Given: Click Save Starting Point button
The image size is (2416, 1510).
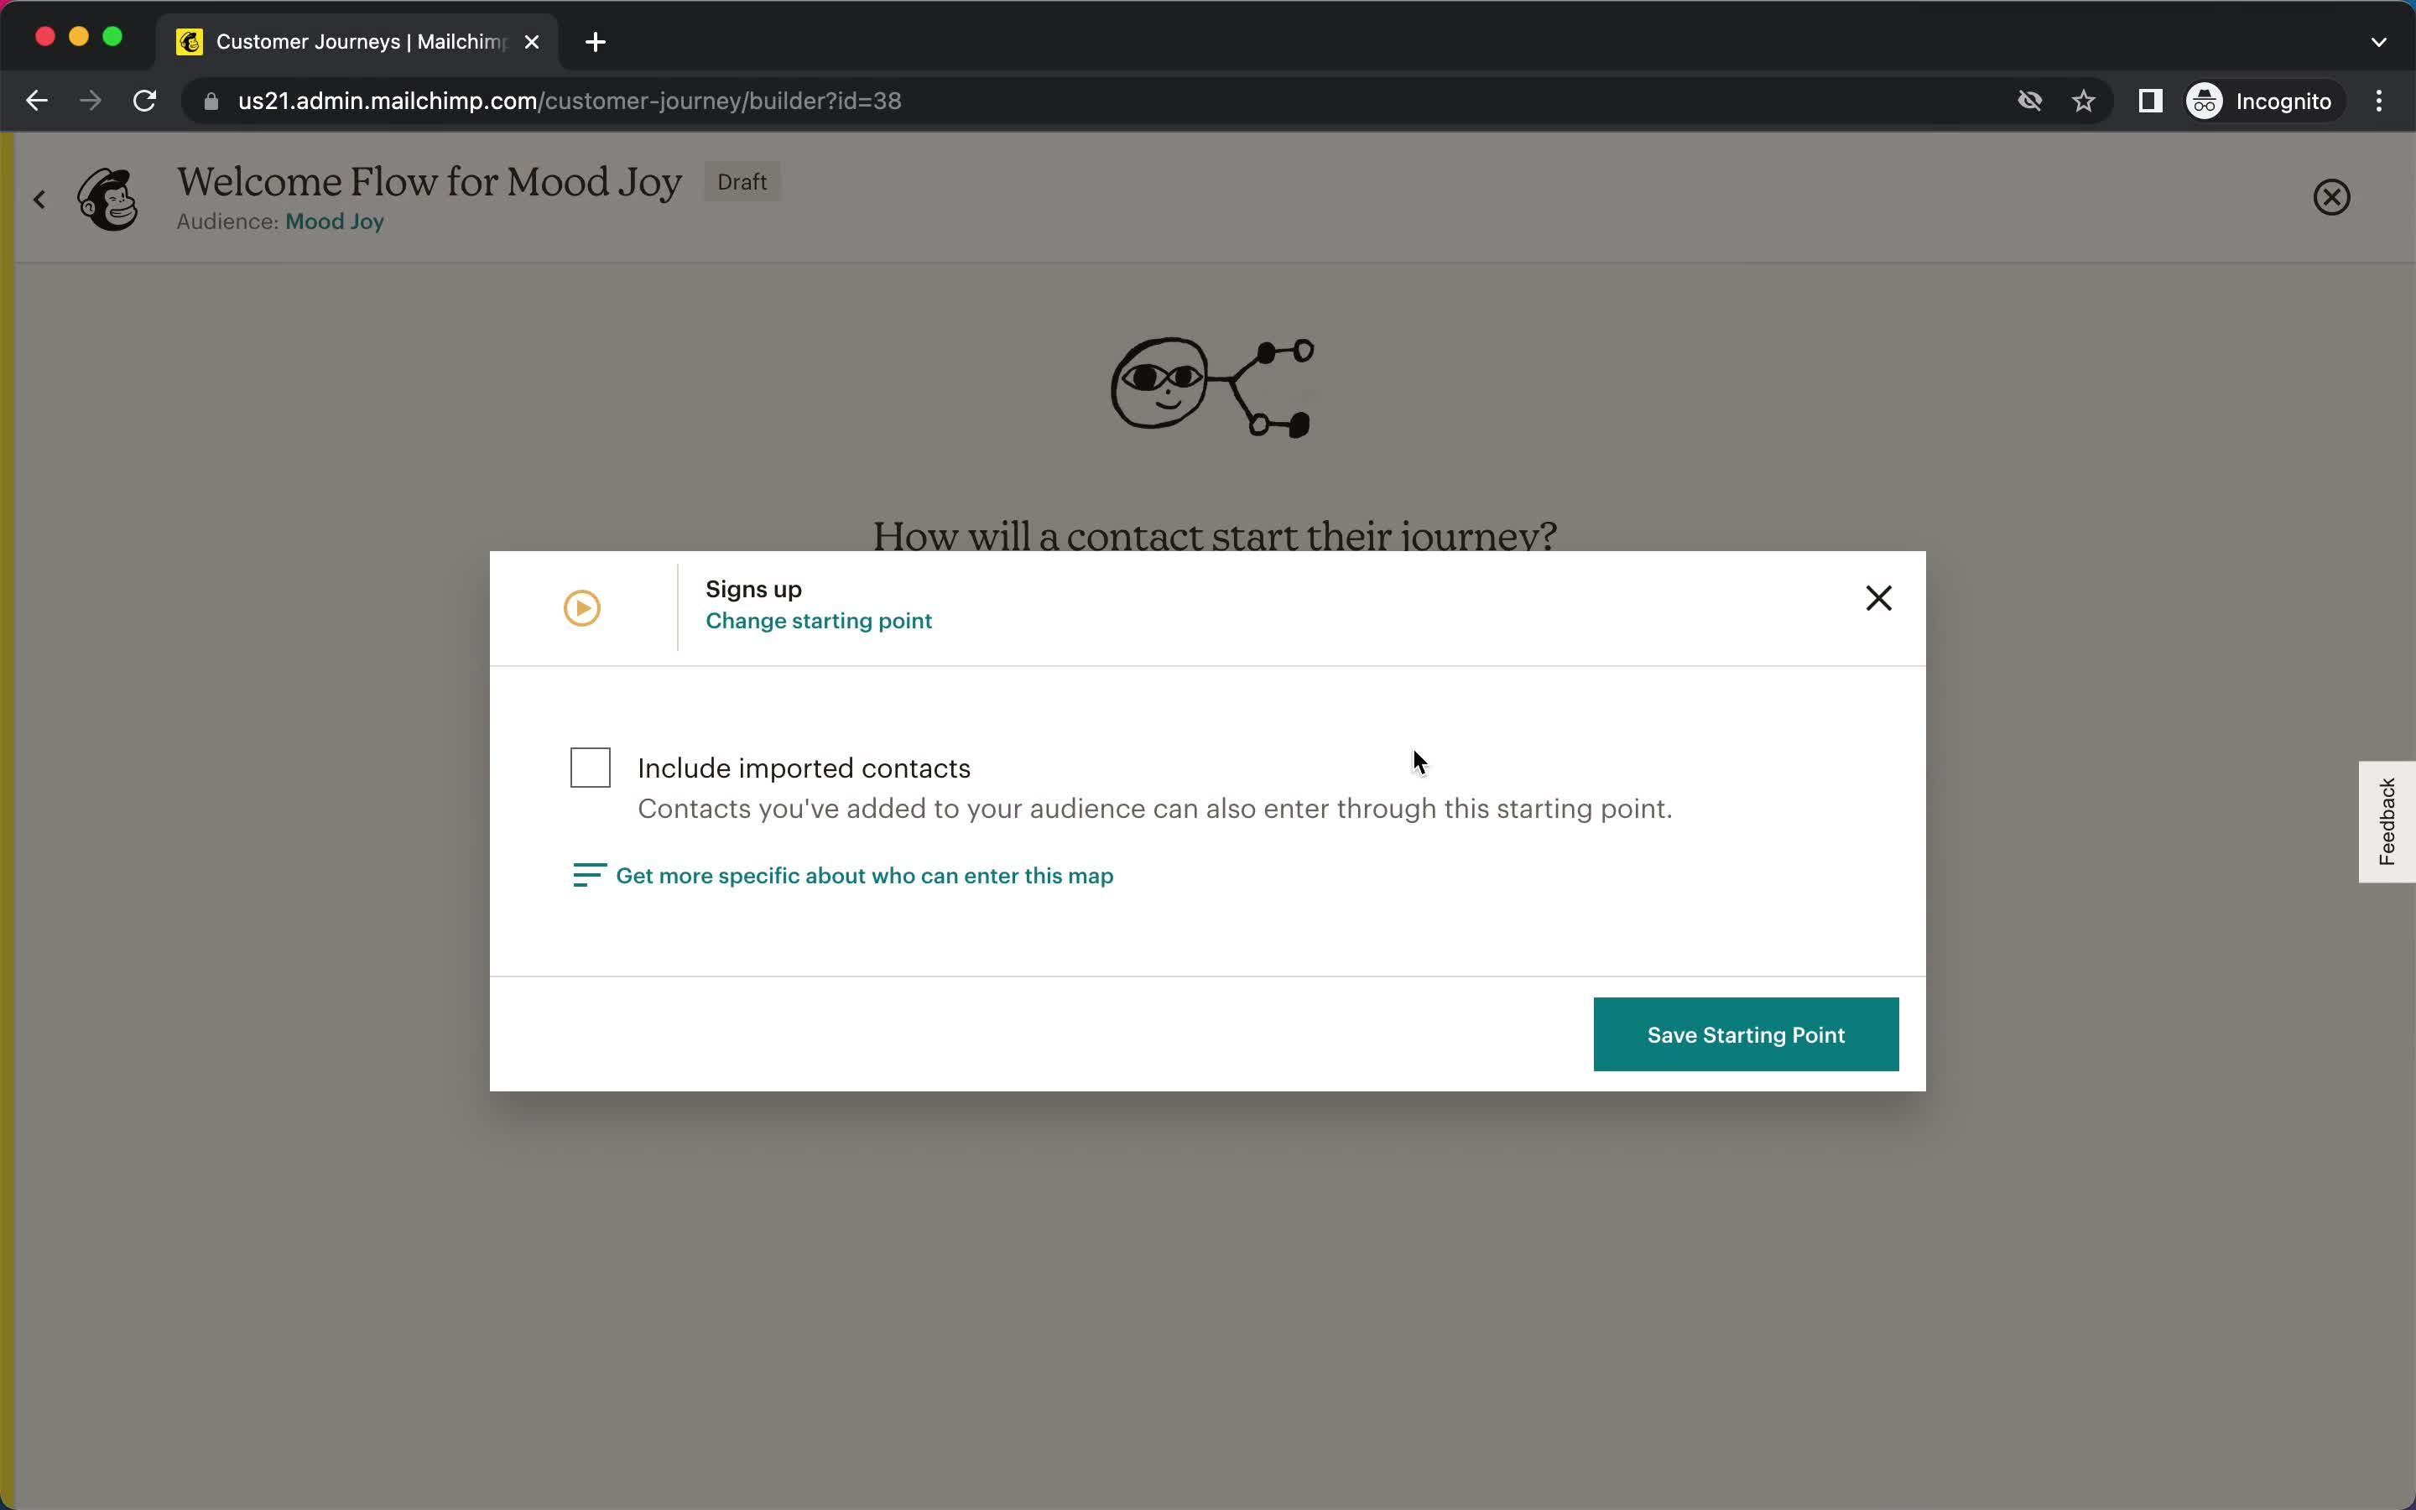Looking at the screenshot, I should [x=1745, y=1034].
